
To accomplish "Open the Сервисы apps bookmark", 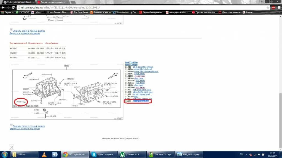I will (7, 12).
